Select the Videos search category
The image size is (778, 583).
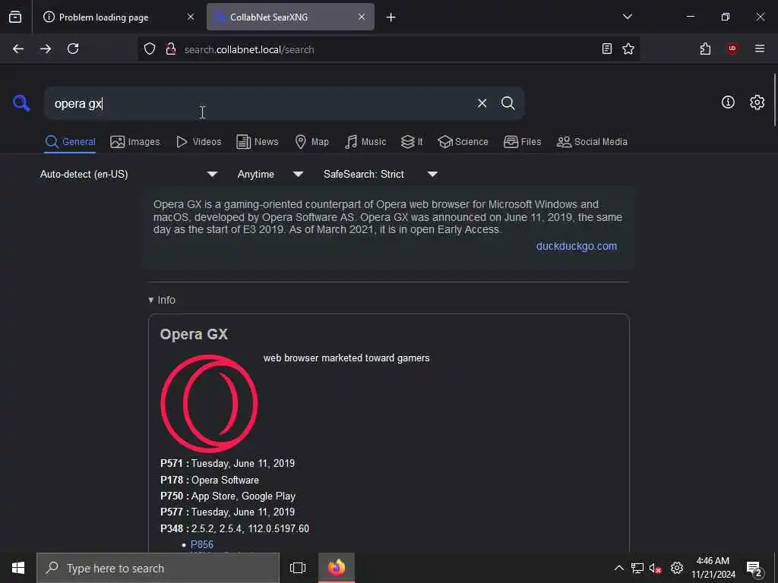point(199,142)
